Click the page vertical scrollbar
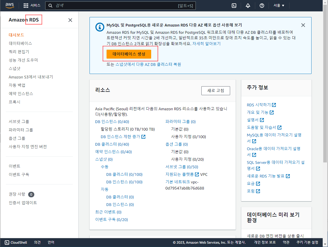 325,84
